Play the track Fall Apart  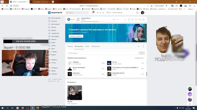coord(86,63)
